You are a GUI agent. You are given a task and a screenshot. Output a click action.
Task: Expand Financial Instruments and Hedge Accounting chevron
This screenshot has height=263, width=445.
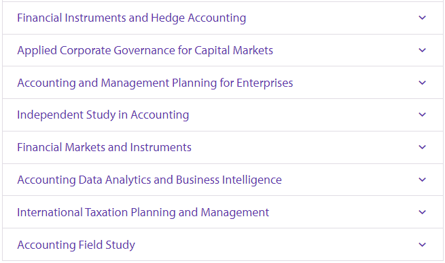pyautogui.click(x=423, y=18)
